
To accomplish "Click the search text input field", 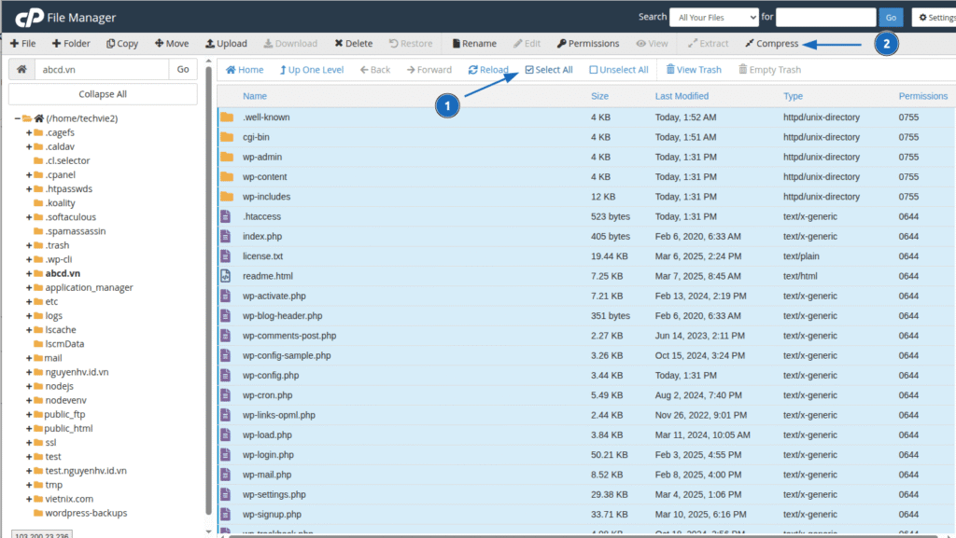I will [825, 17].
